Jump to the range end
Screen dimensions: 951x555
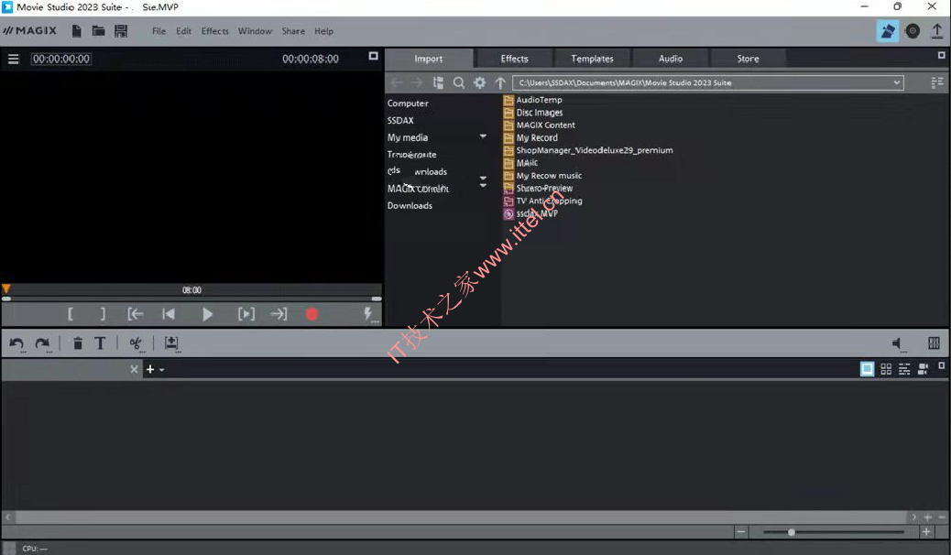point(279,313)
